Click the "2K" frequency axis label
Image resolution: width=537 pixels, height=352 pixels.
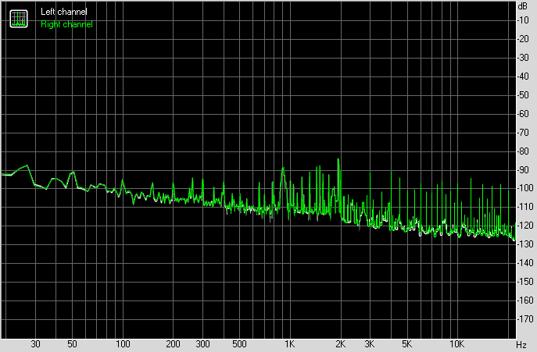point(341,344)
